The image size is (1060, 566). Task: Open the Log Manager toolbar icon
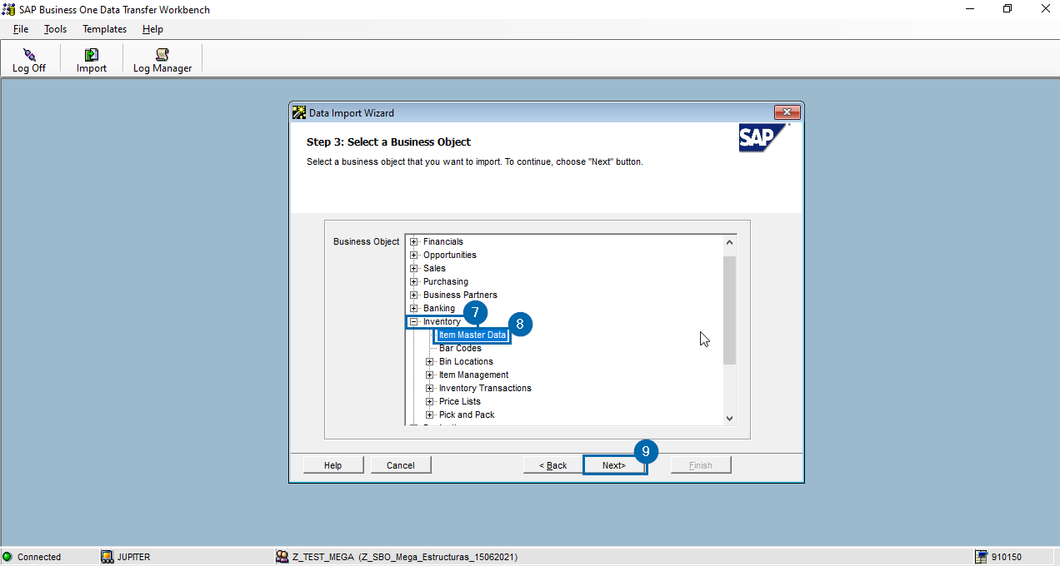162,55
